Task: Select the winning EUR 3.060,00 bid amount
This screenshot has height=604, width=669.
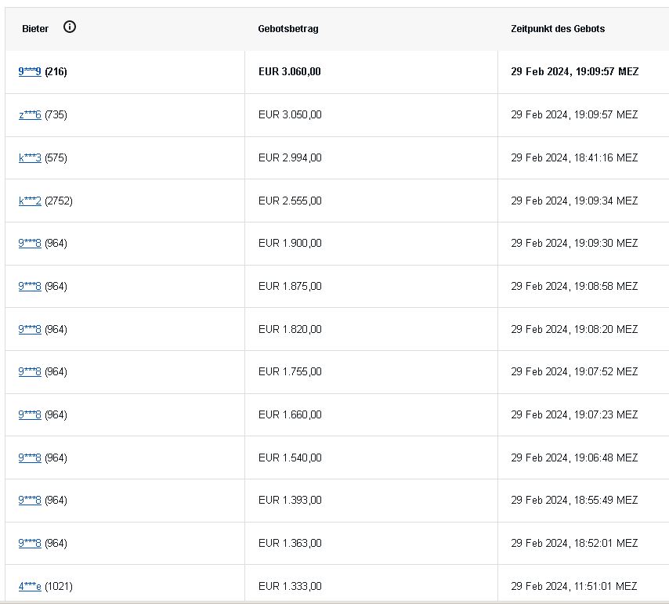Action: [290, 71]
